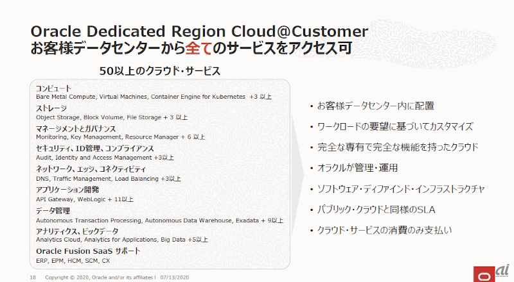The width and height of the screenshot is (514, 282).
Task: Click the title 'Oracle Dedicated Region Cloud@Customer'
Action: point(199,32)
